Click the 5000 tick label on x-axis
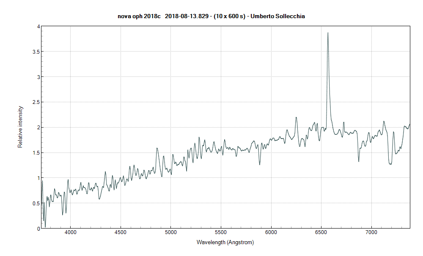Viewport: 423px width, 256px height. (x=171, y=232)
